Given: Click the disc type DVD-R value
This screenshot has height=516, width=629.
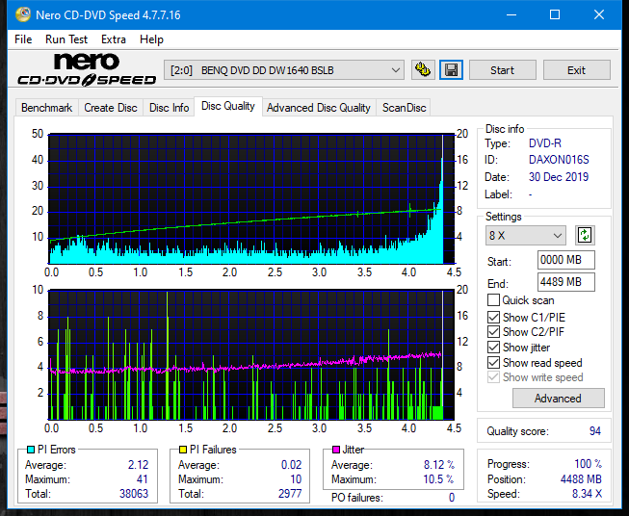Looking at the screenshot, I should [x=545, y=143].
